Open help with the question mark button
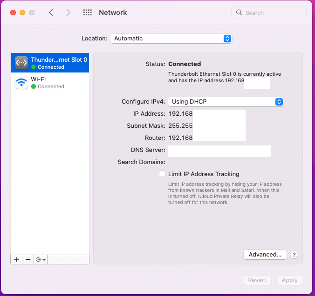This screenshot has width=315, height=296. (294, 255)
